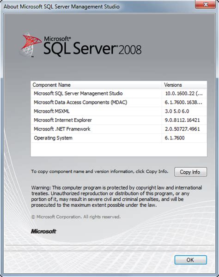Select the Operating System row
This screenshot has width=219, height=277.
(119, 138)
